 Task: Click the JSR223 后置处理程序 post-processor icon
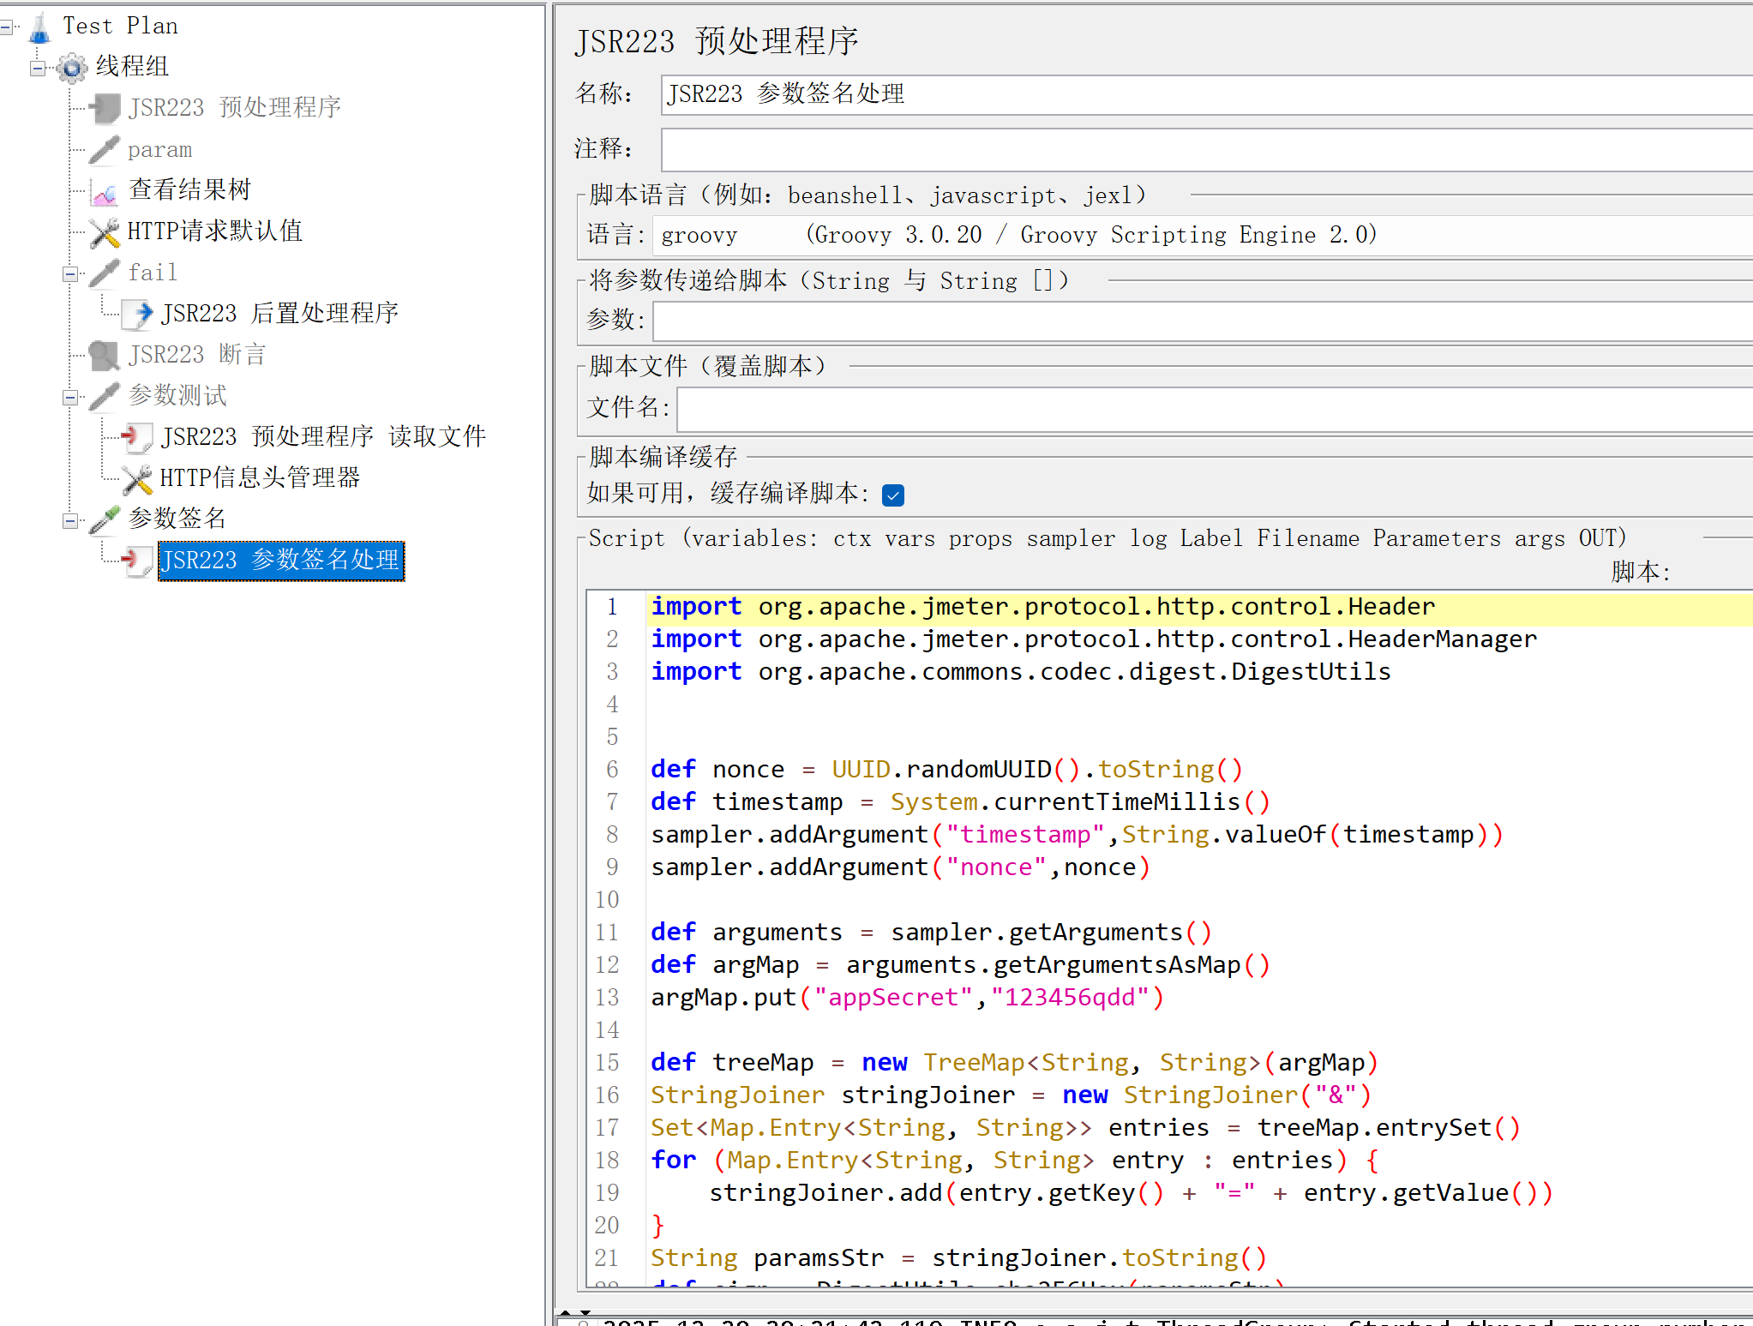tap(137, 314)
